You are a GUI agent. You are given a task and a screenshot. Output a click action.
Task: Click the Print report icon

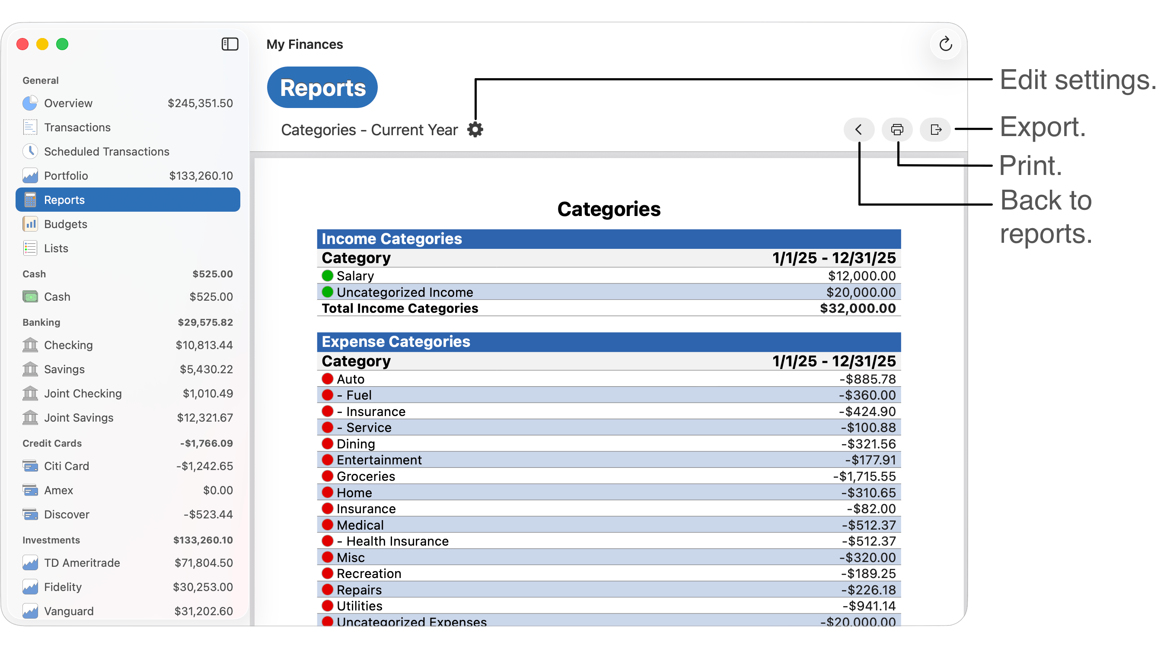point(896,130)
